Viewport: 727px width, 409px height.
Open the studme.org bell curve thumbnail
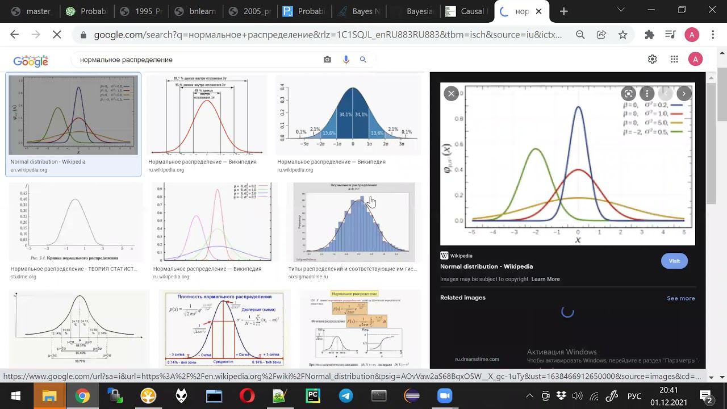pyautogui.click(x=76, y=222)
